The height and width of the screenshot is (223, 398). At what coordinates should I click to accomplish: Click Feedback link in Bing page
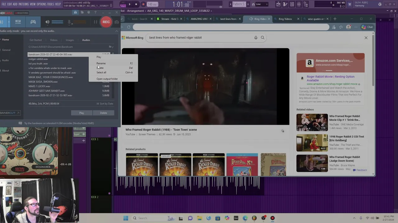(360, 170)
